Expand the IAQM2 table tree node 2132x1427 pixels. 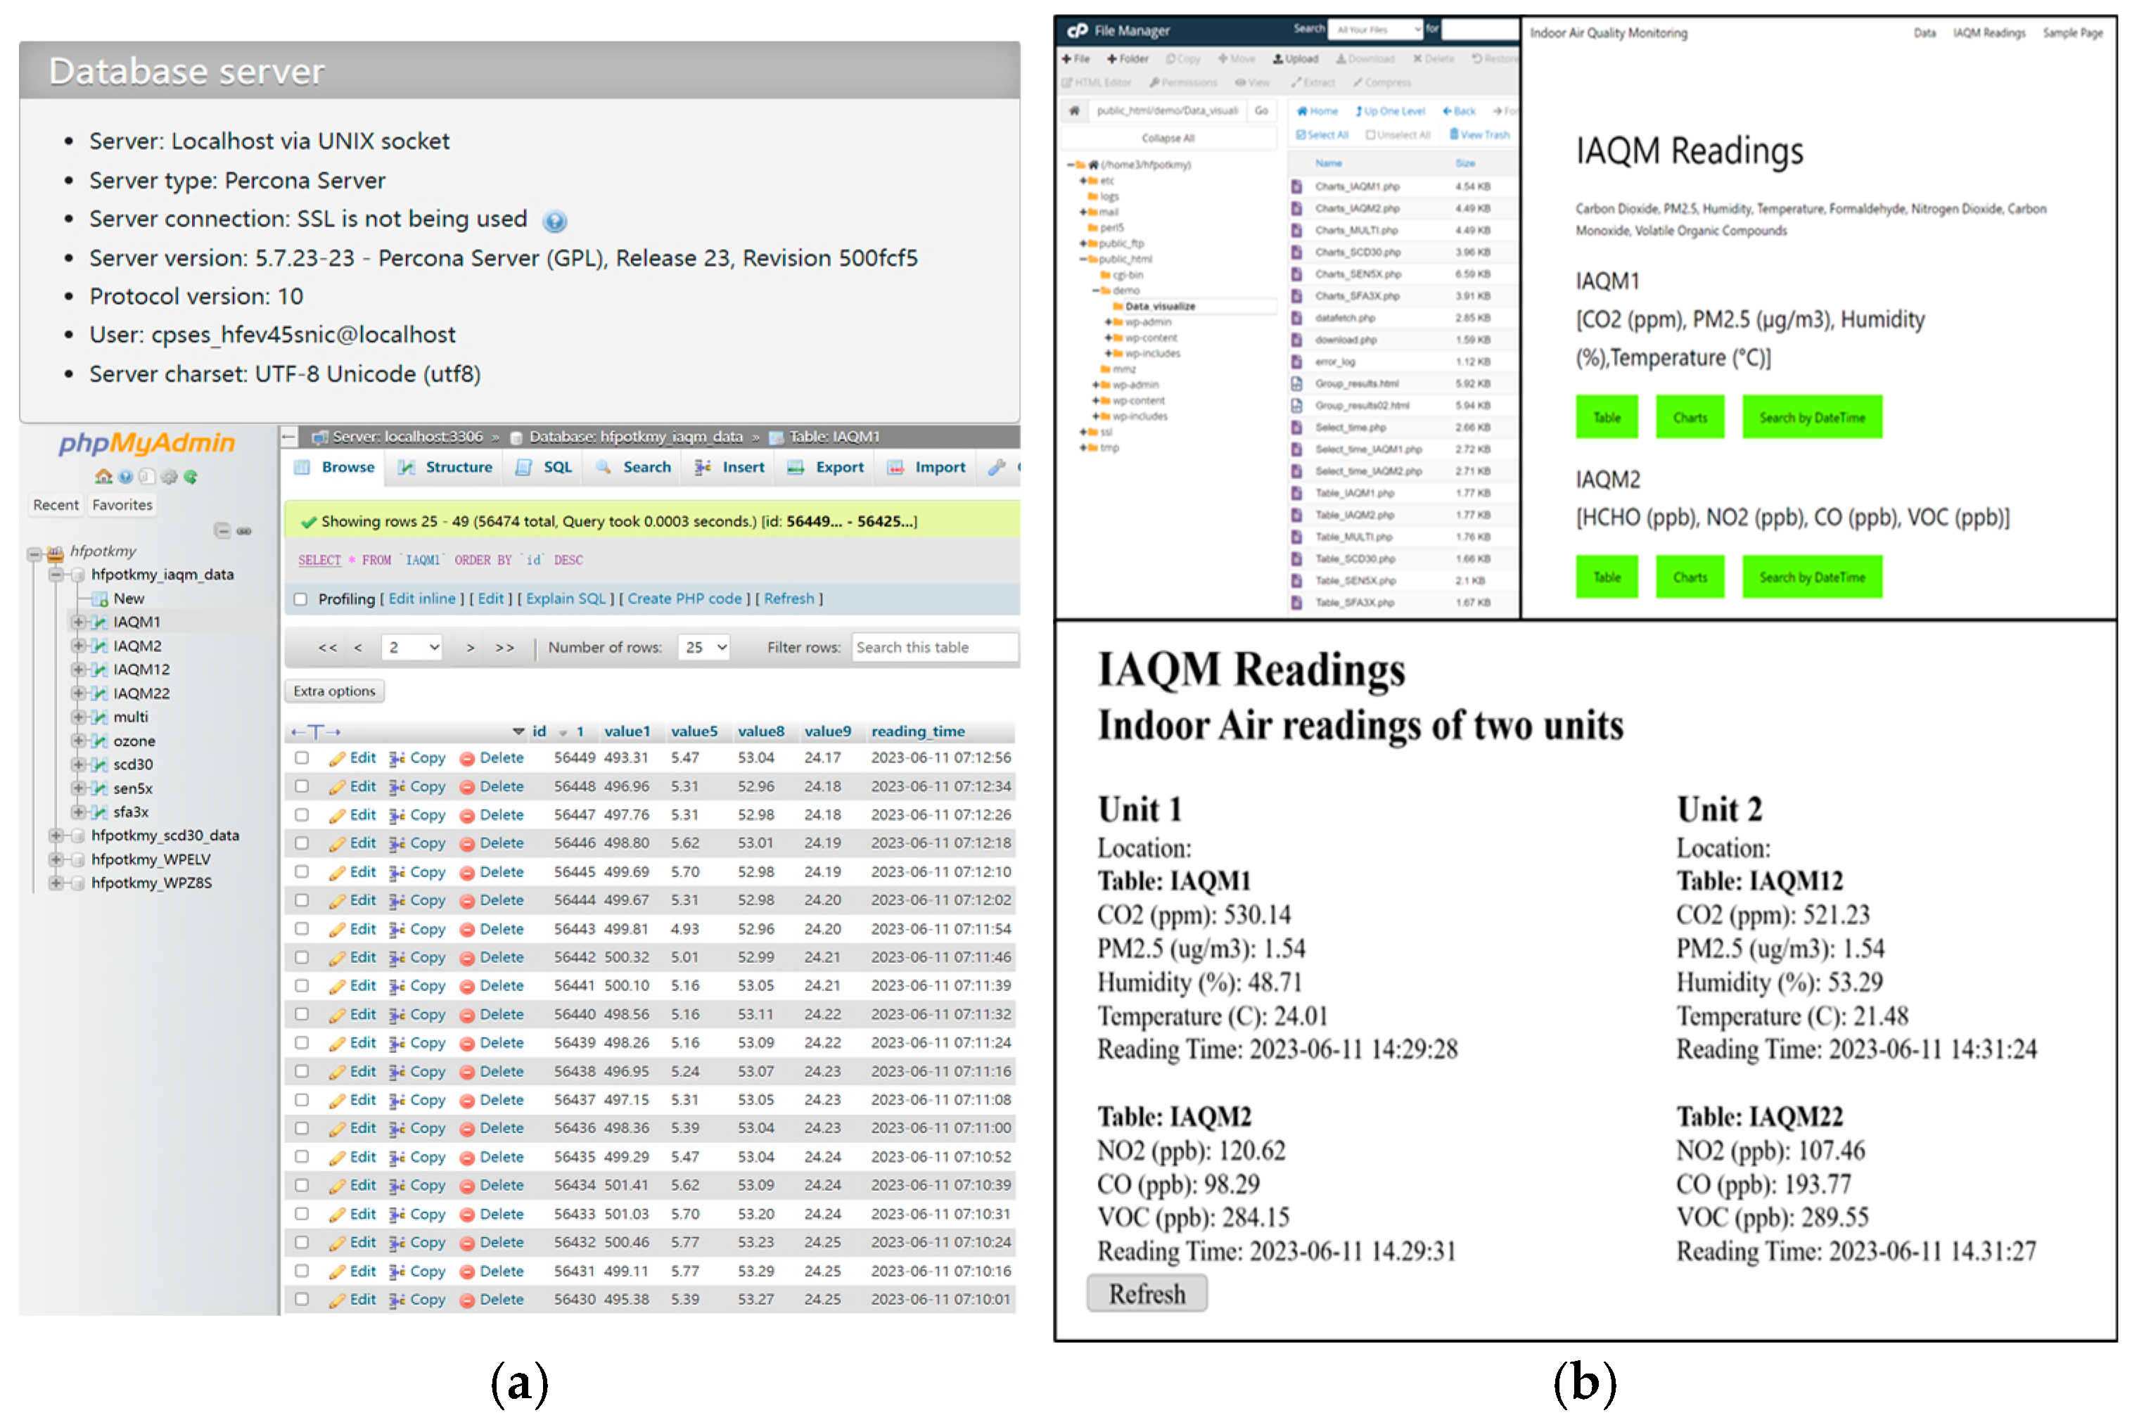pos(78,647)
